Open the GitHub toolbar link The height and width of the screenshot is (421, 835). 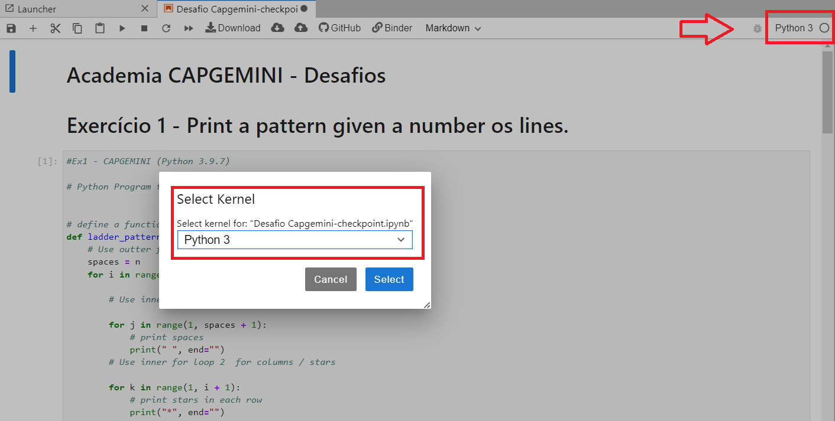(x=339, y=28)
